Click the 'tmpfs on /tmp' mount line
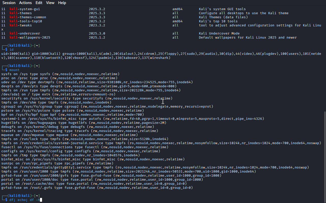Screen dimensions: 326x203 (71, 155)
